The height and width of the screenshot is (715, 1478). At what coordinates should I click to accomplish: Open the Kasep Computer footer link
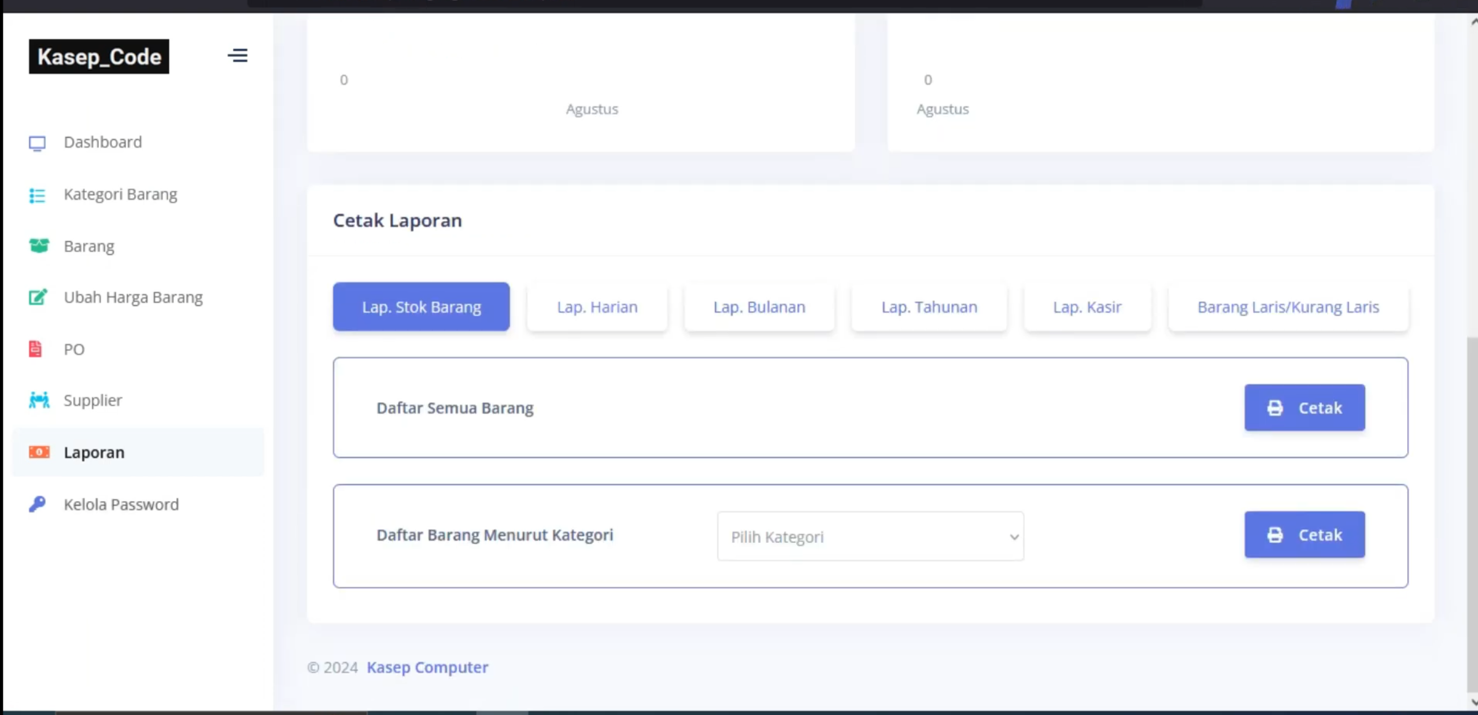[427, 667]
